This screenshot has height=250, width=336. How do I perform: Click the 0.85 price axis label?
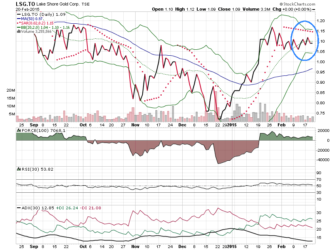click(x=321, y=93)
